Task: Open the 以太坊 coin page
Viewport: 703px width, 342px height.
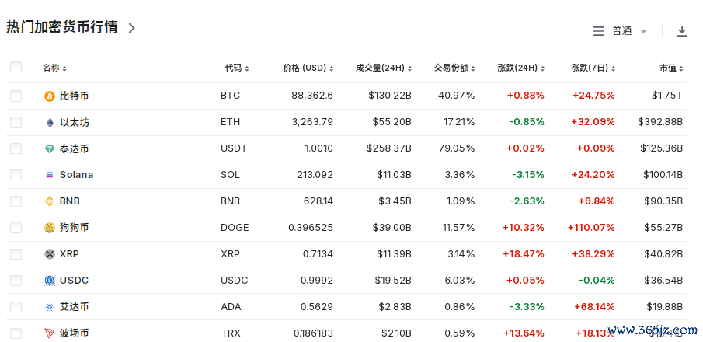Action: coord(74,122)
